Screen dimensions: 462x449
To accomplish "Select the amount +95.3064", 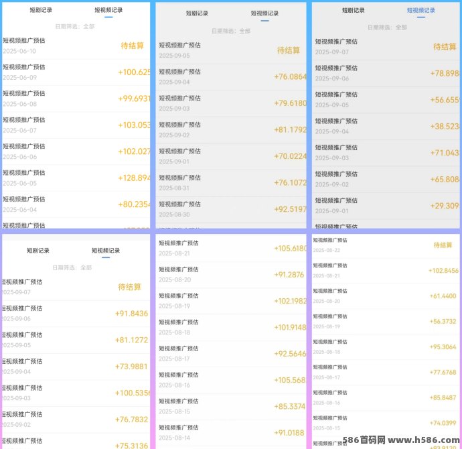I will 443,347.
